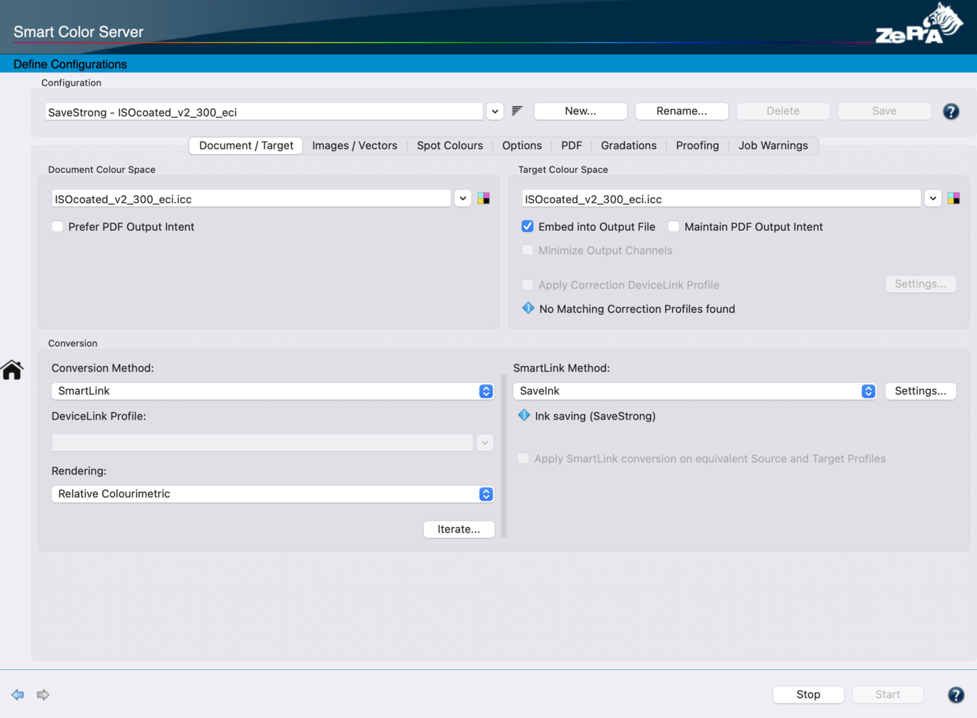Click Target Colour Space profile colour icon
The width and height of the screenshot is (977, 718).
[954, 199]
